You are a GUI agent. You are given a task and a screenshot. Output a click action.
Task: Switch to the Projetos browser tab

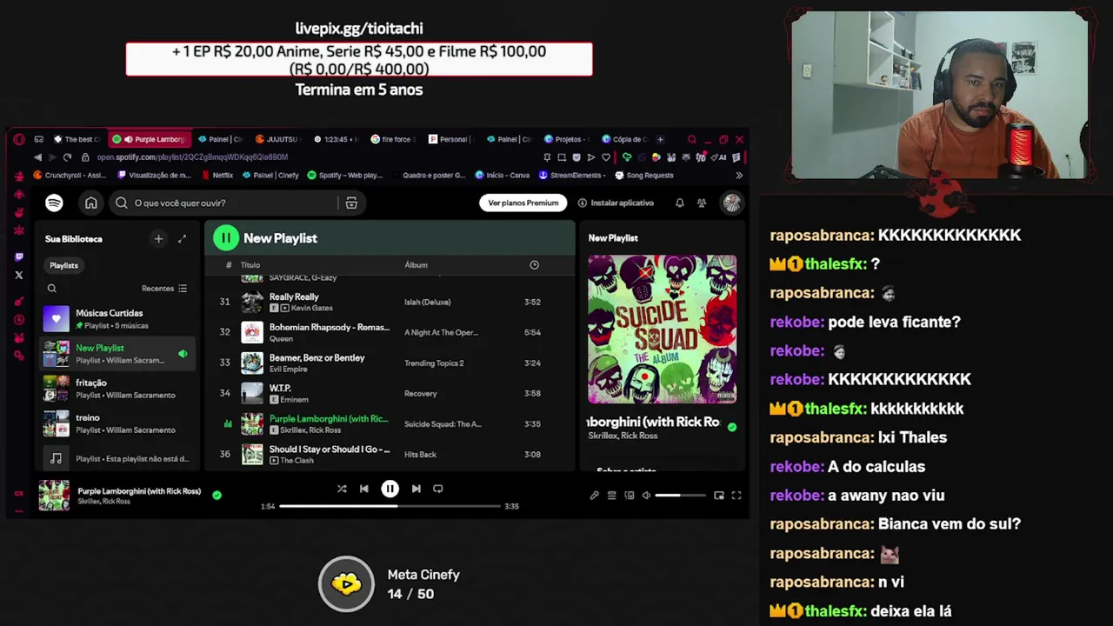(x=566, y=139)
